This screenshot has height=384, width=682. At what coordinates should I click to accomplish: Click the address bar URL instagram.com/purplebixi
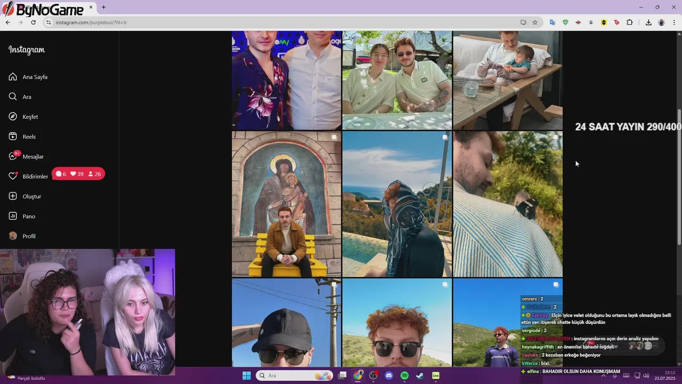coord(91,22)
